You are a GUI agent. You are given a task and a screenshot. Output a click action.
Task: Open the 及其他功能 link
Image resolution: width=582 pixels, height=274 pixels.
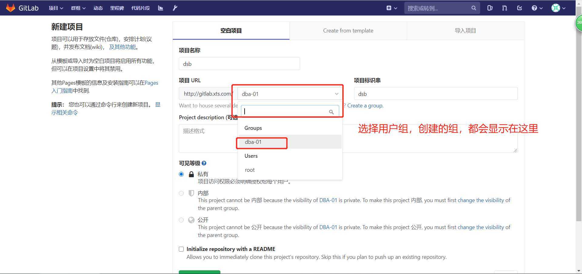coord(123,47)
